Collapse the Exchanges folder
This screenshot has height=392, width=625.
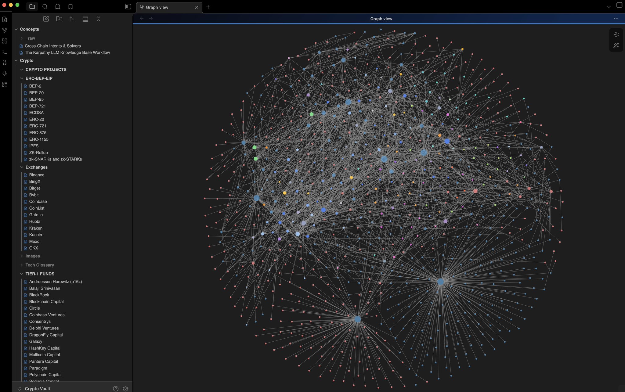click(x=36, y=167)
